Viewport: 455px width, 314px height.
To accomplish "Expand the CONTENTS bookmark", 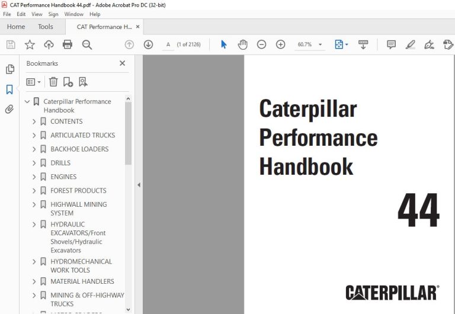I will [34, 121].
